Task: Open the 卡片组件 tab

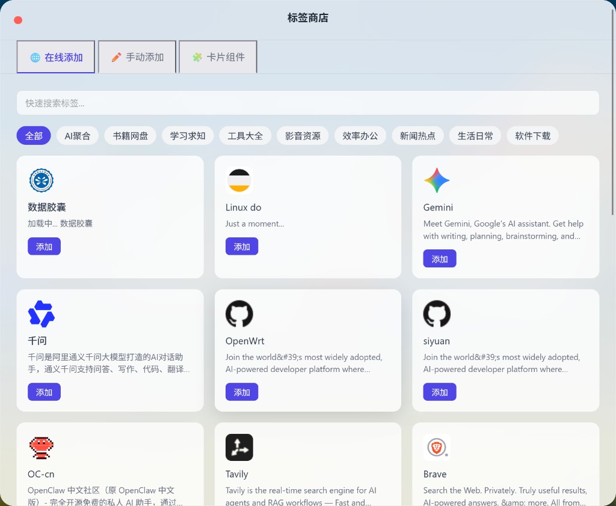Action: coord(218,57)
